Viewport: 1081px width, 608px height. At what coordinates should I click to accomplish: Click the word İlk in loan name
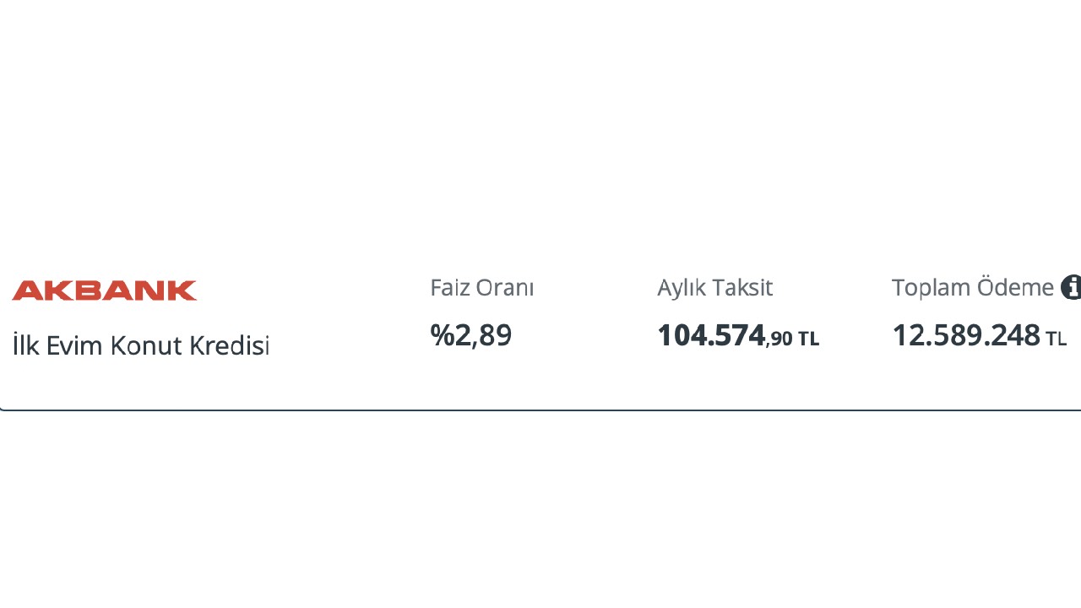tap(25, 345)
